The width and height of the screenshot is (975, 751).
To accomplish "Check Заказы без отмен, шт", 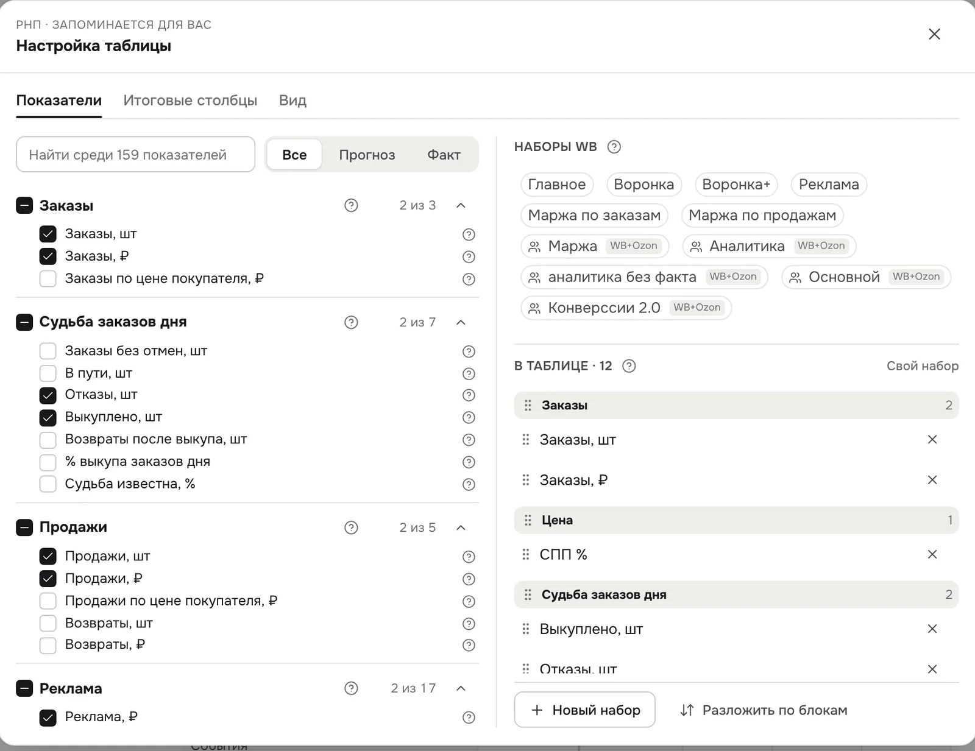I will click(48, 351).
